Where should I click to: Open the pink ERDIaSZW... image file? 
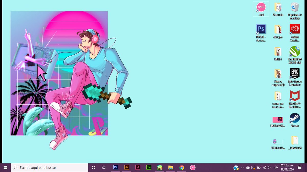pyautogui.click(x=278, y=122)
